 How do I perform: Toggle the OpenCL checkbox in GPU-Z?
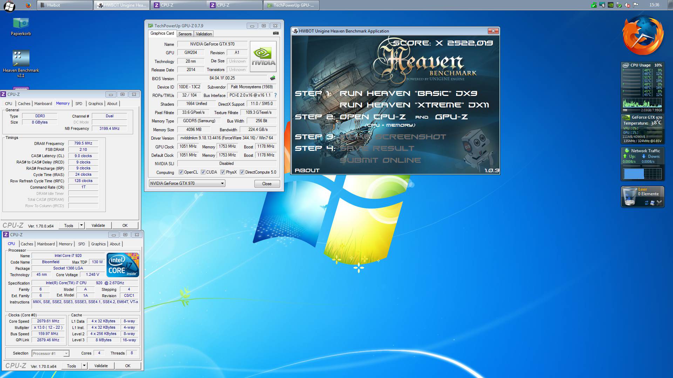tap(181, 172)
